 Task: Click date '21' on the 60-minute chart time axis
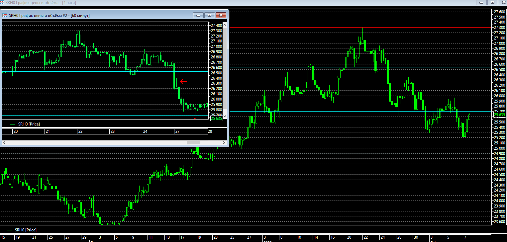48,131
